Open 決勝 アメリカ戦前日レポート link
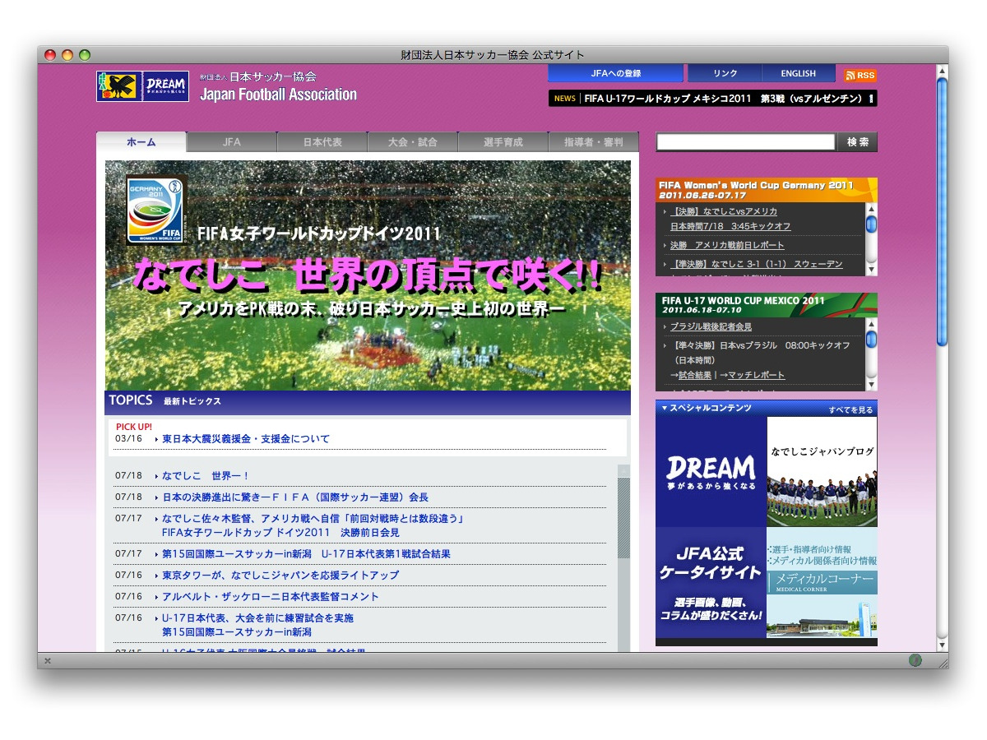 point(727,245)
